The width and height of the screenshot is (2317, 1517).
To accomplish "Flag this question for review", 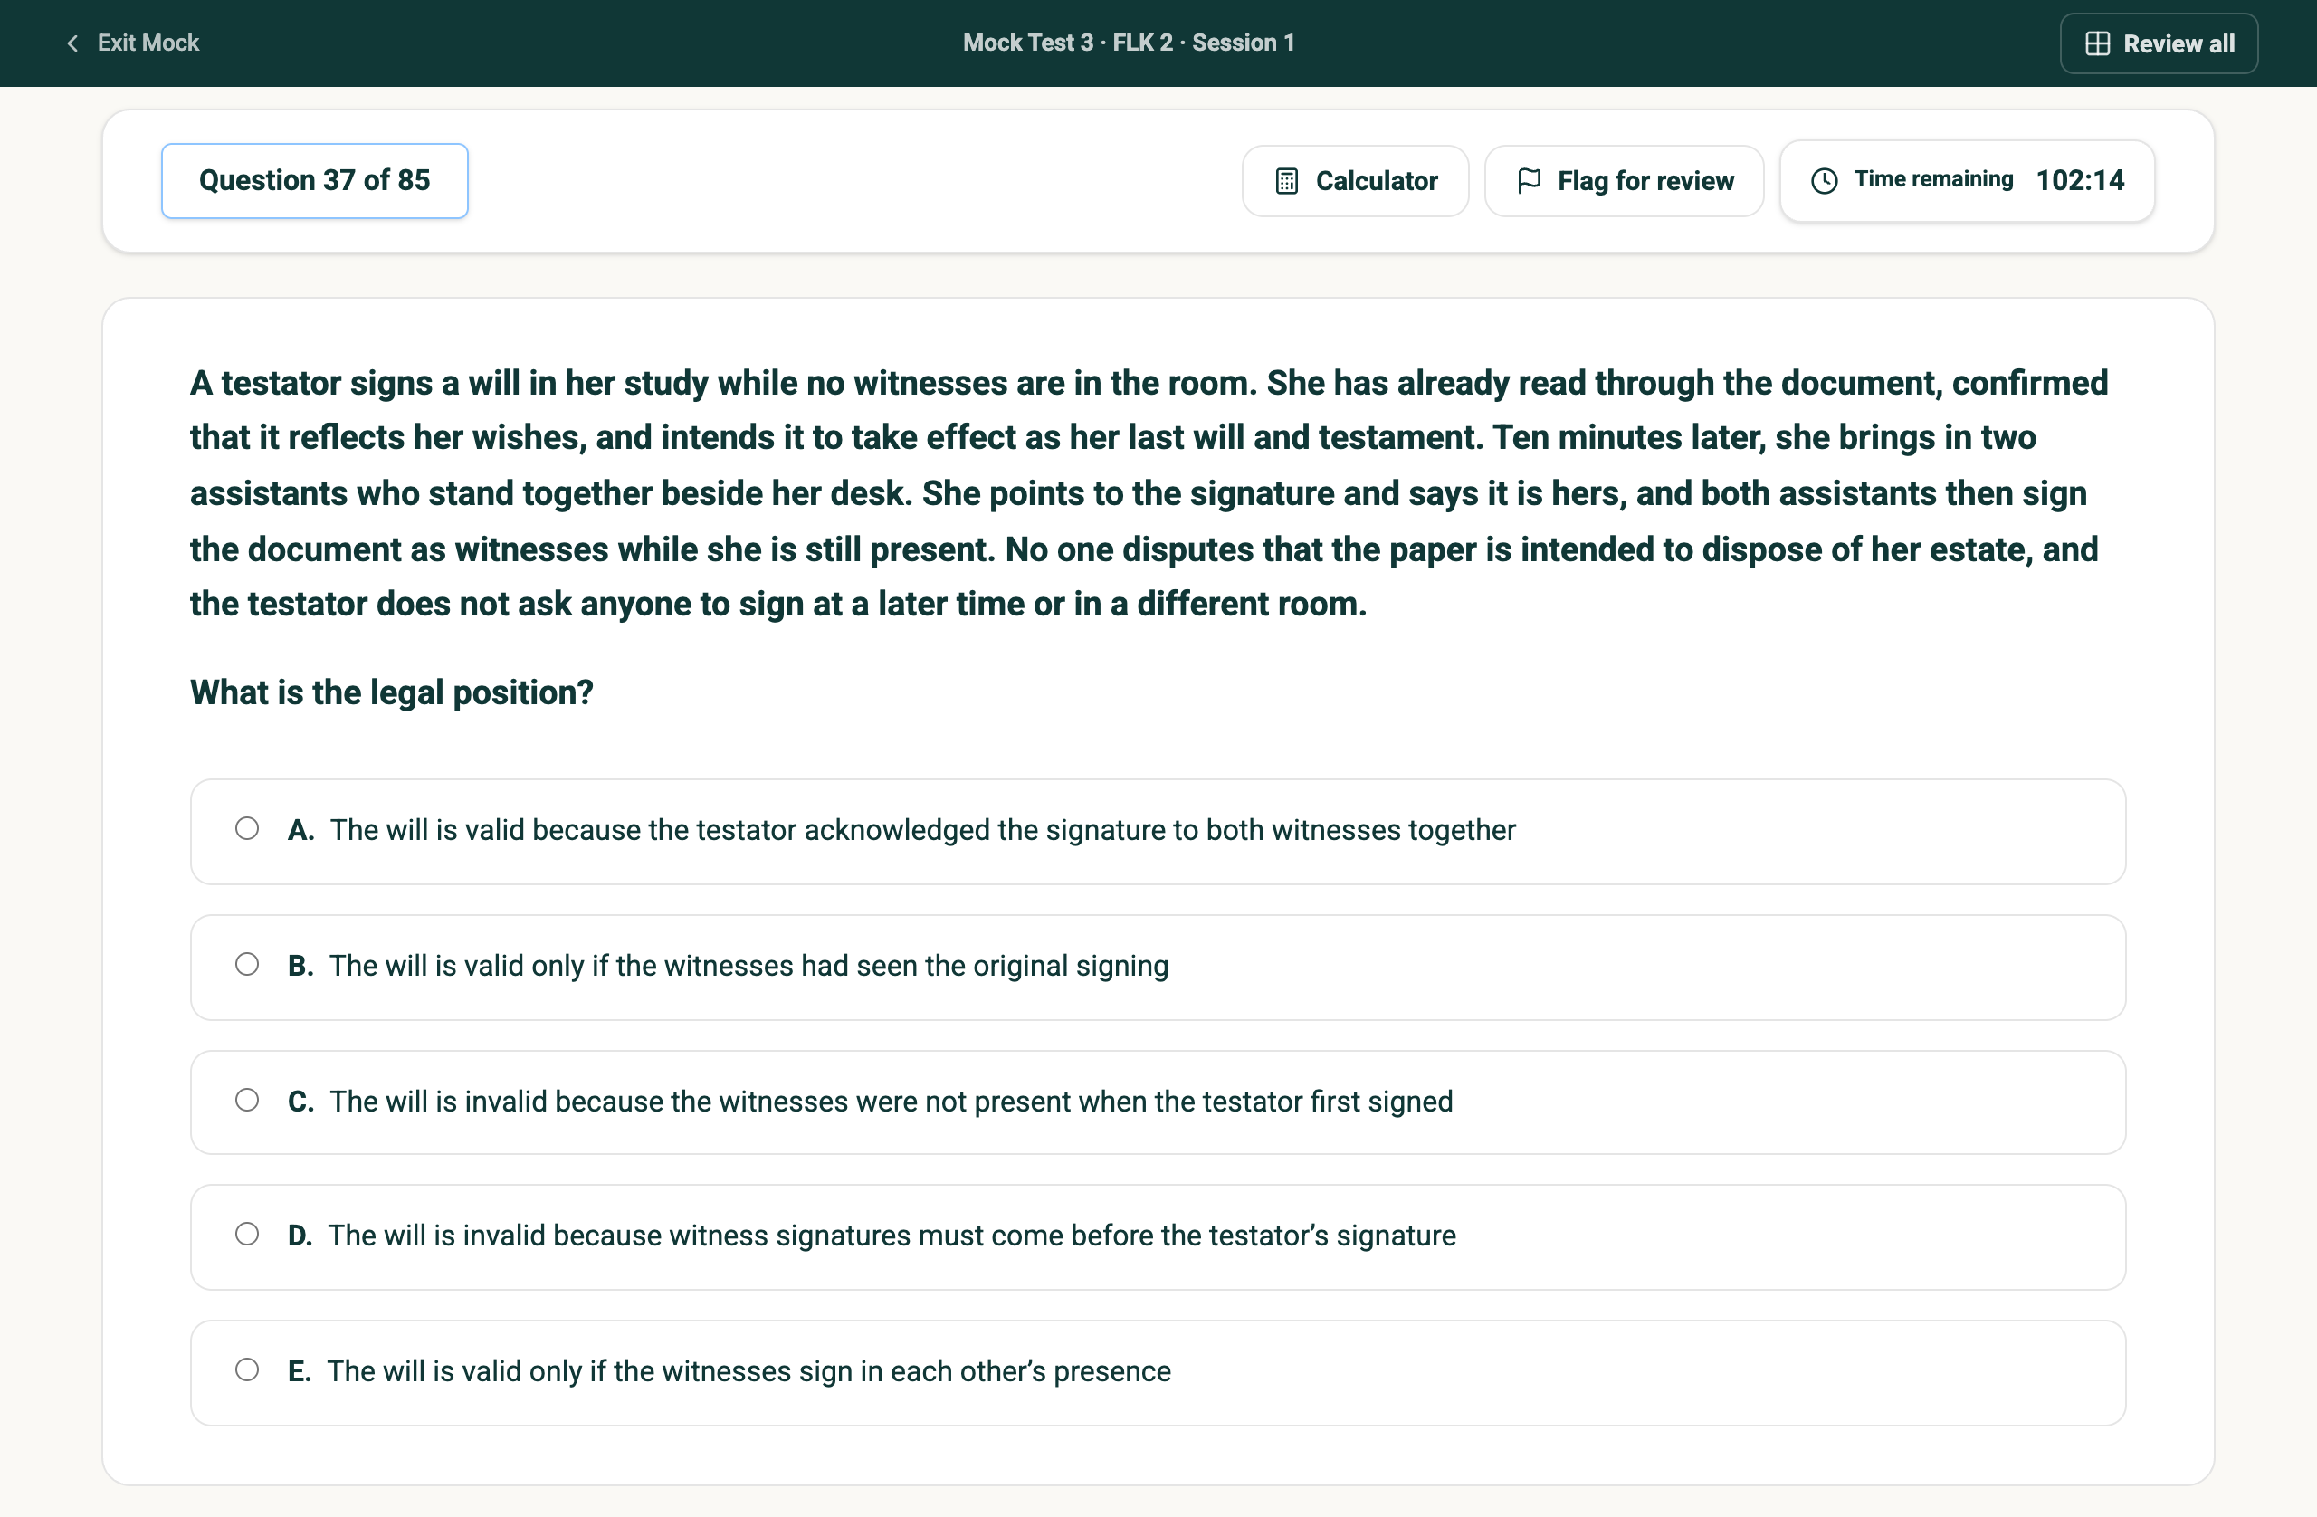I will pos(1623,181).
